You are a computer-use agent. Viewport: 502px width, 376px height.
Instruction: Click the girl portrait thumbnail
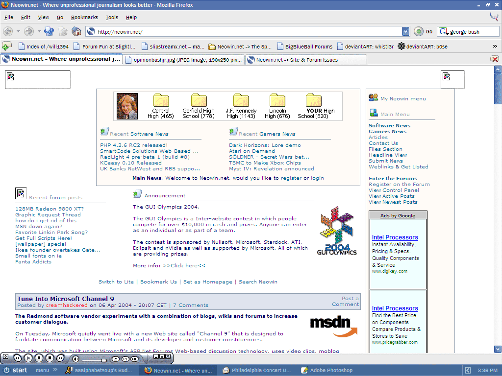[x=127, y=106]
